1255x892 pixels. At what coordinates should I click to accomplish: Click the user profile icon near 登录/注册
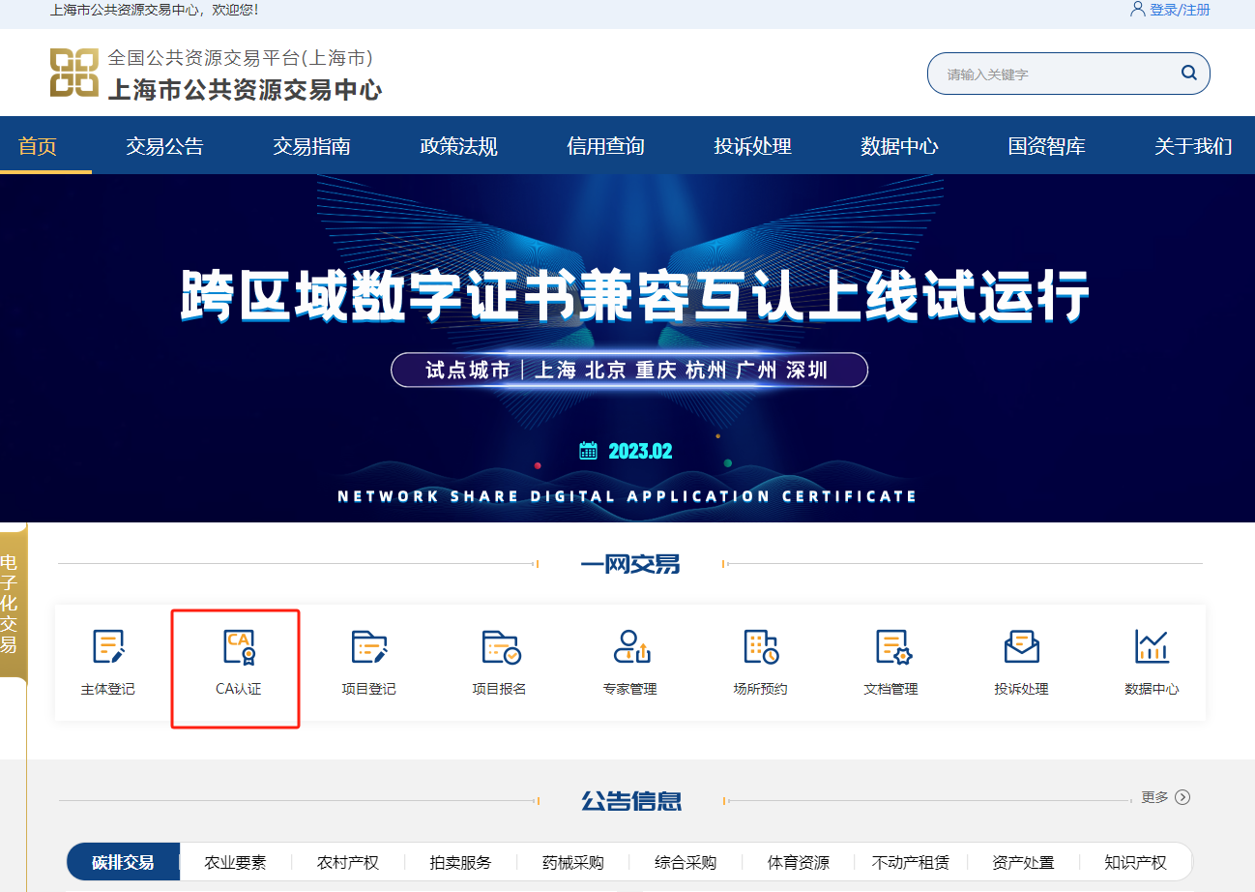click(x=1136, y=9)
